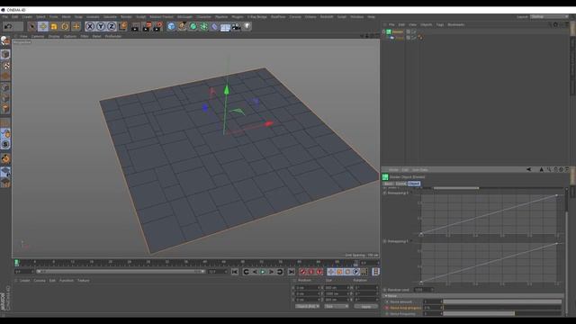Toggle Y axis lock
Viewport: 576px width, 324px height.
[x=101, y=26]
